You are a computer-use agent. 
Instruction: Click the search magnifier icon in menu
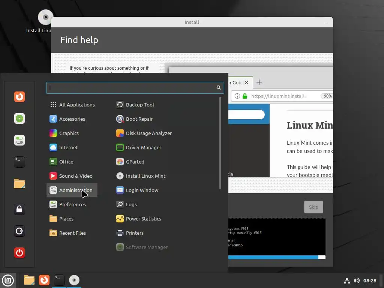[x=219, y=88]
